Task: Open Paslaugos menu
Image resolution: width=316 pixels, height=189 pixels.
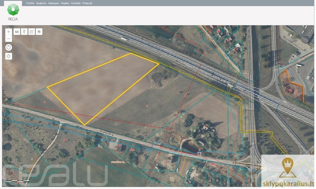Action: [53, 3]
